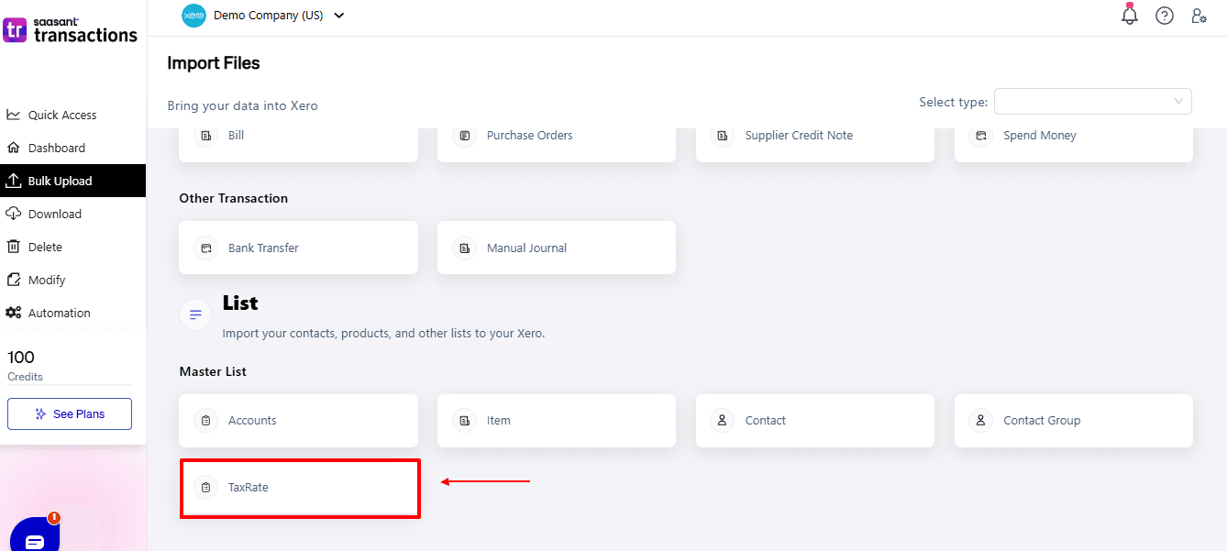Screen dimensions: 1227x551
Task: Go to Dashboard in sidebar
Action: pyautogui.click(x=56, y=148)
